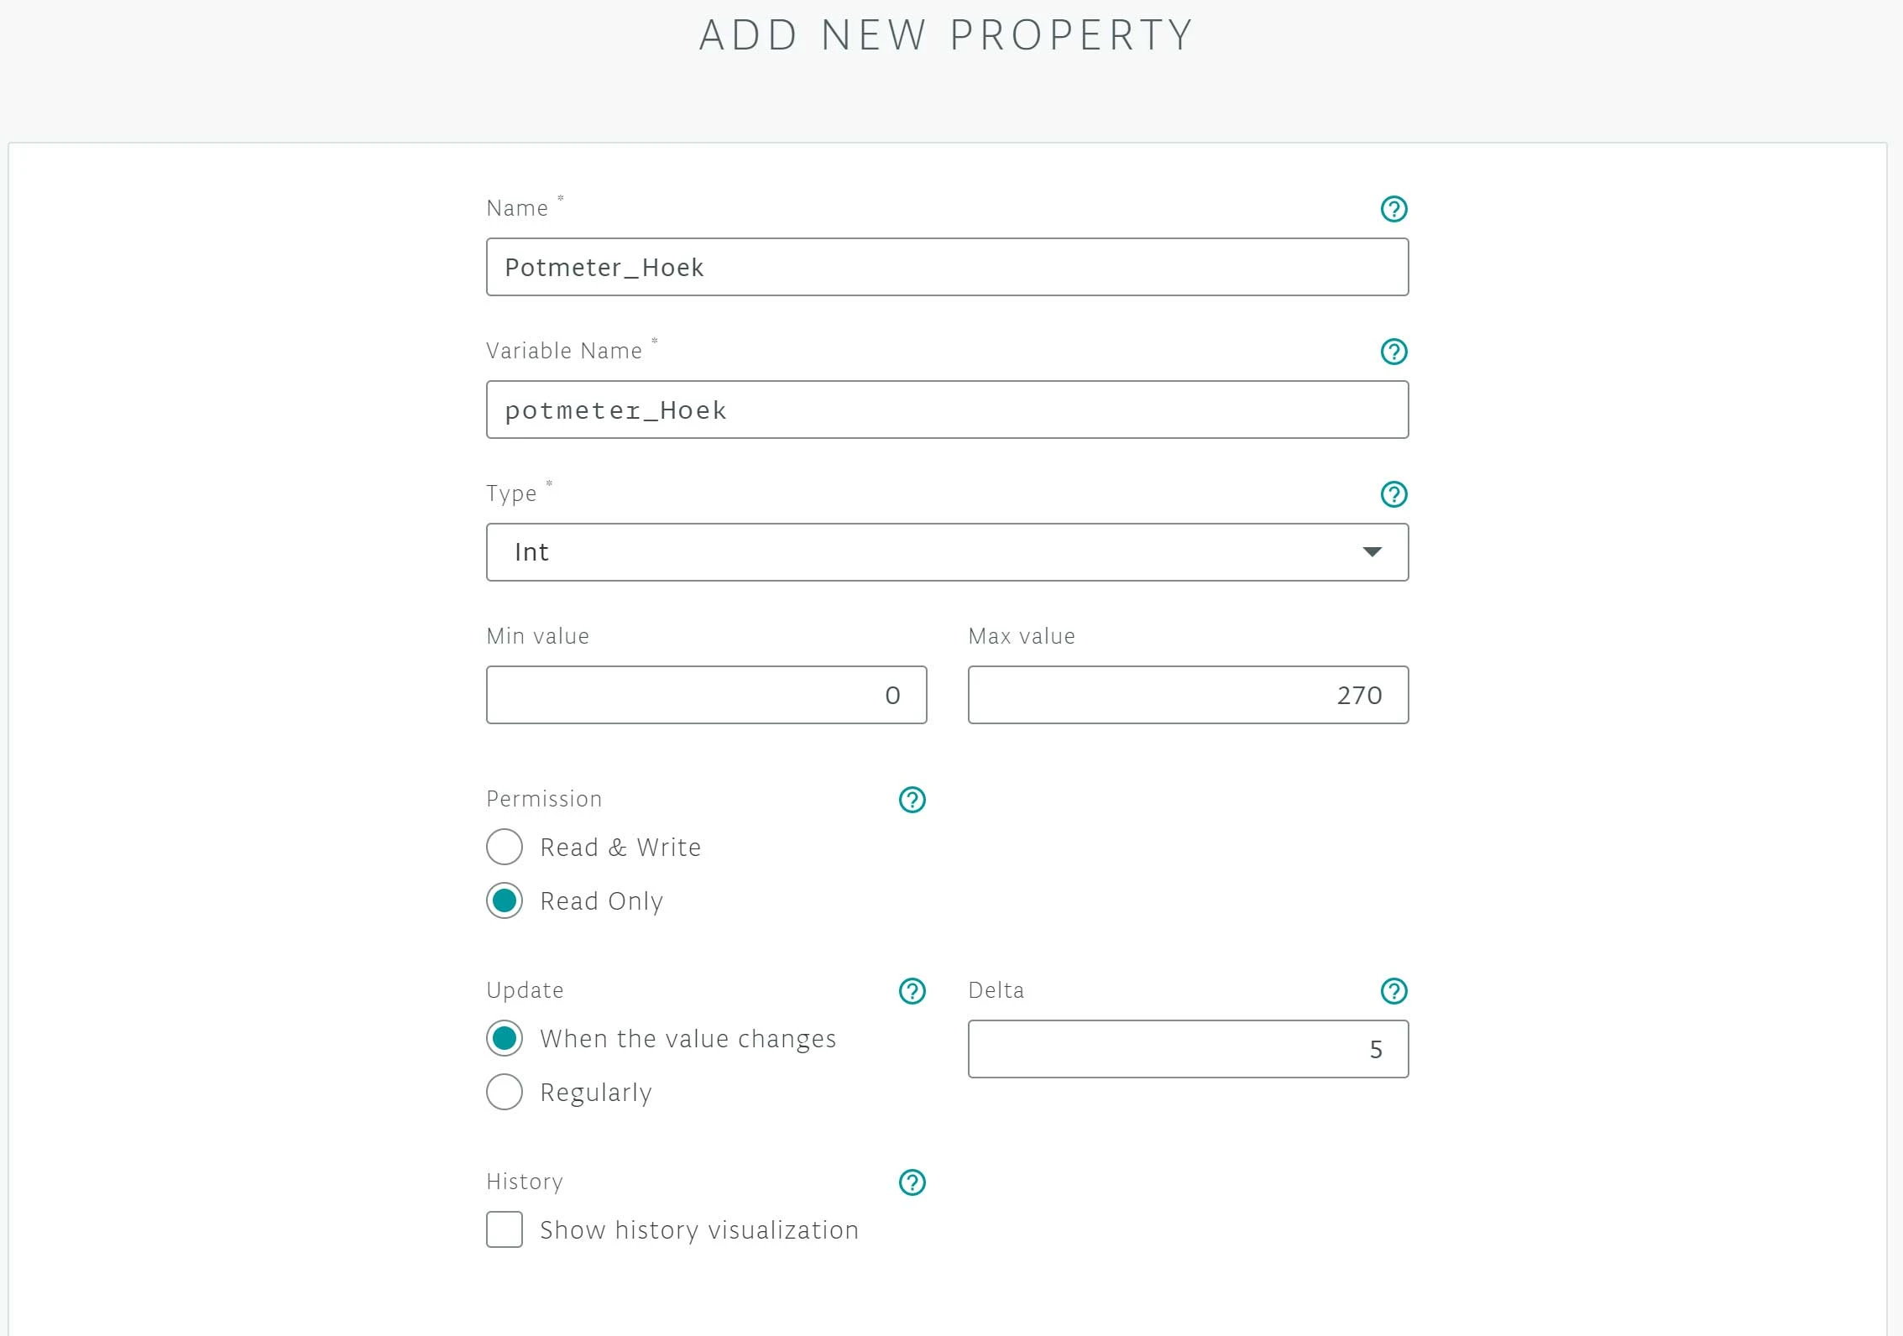Focus the Delta input showing 5

pos(1188,1049)
